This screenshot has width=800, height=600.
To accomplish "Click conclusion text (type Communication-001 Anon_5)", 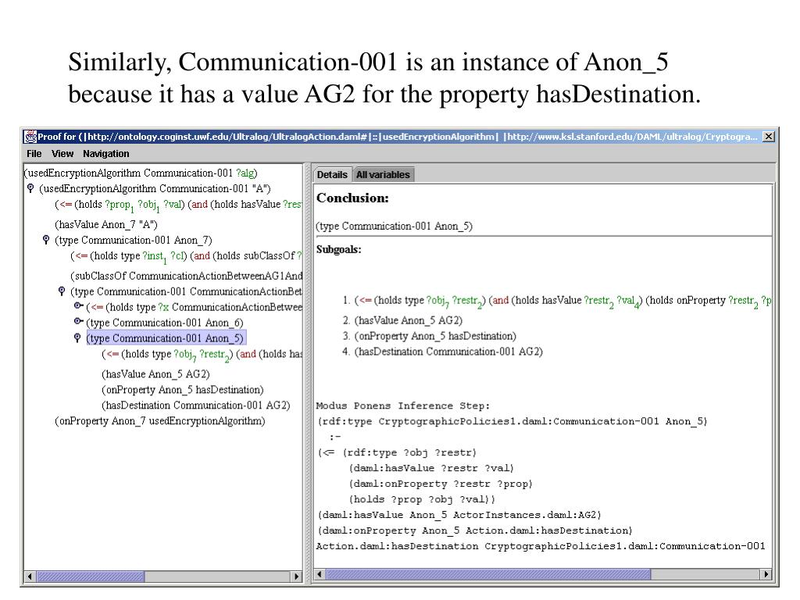I will point(395,226).
